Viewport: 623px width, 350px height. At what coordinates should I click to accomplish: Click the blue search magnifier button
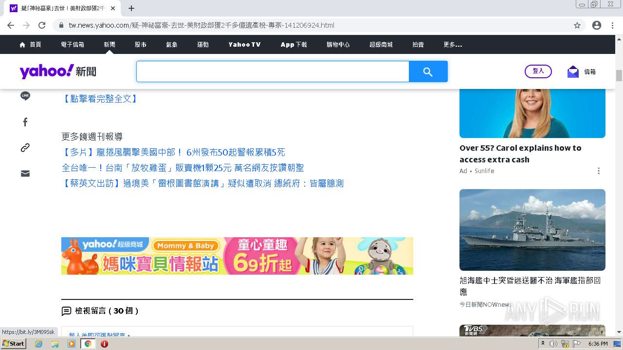428,71
